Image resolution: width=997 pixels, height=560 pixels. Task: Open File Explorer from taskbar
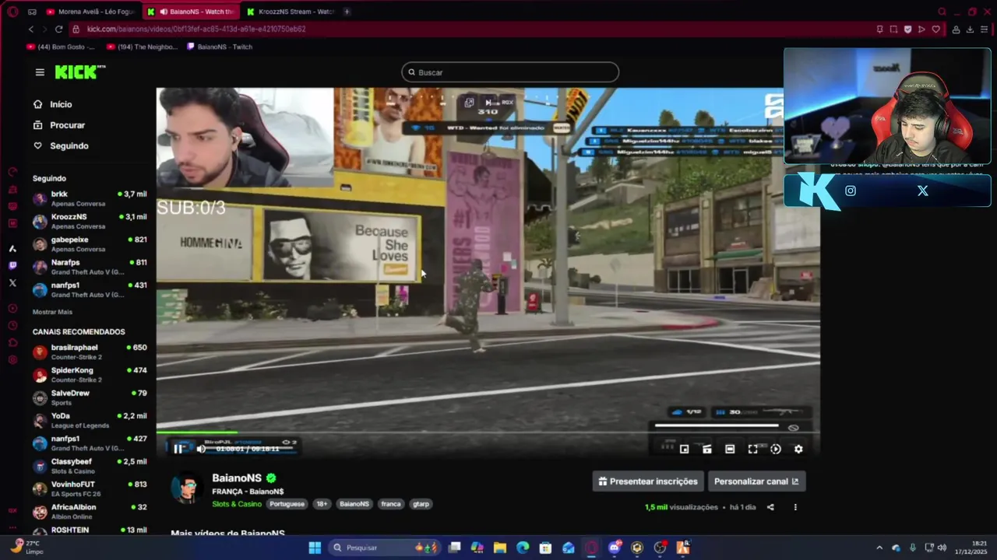click(500, 548)
